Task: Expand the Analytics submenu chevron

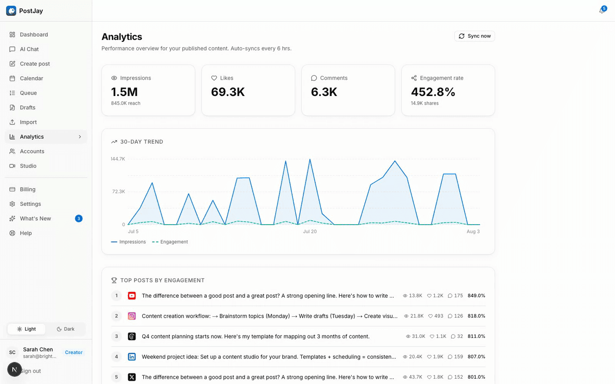Action: (80, 137)
